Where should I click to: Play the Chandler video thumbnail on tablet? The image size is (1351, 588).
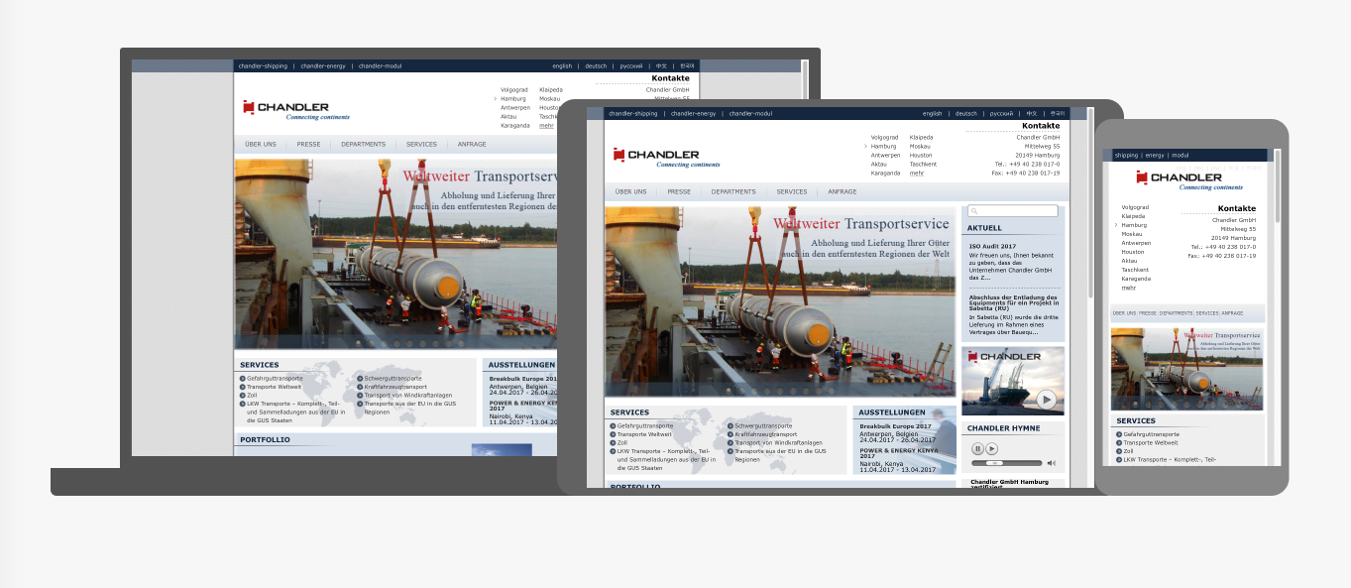1047,400
